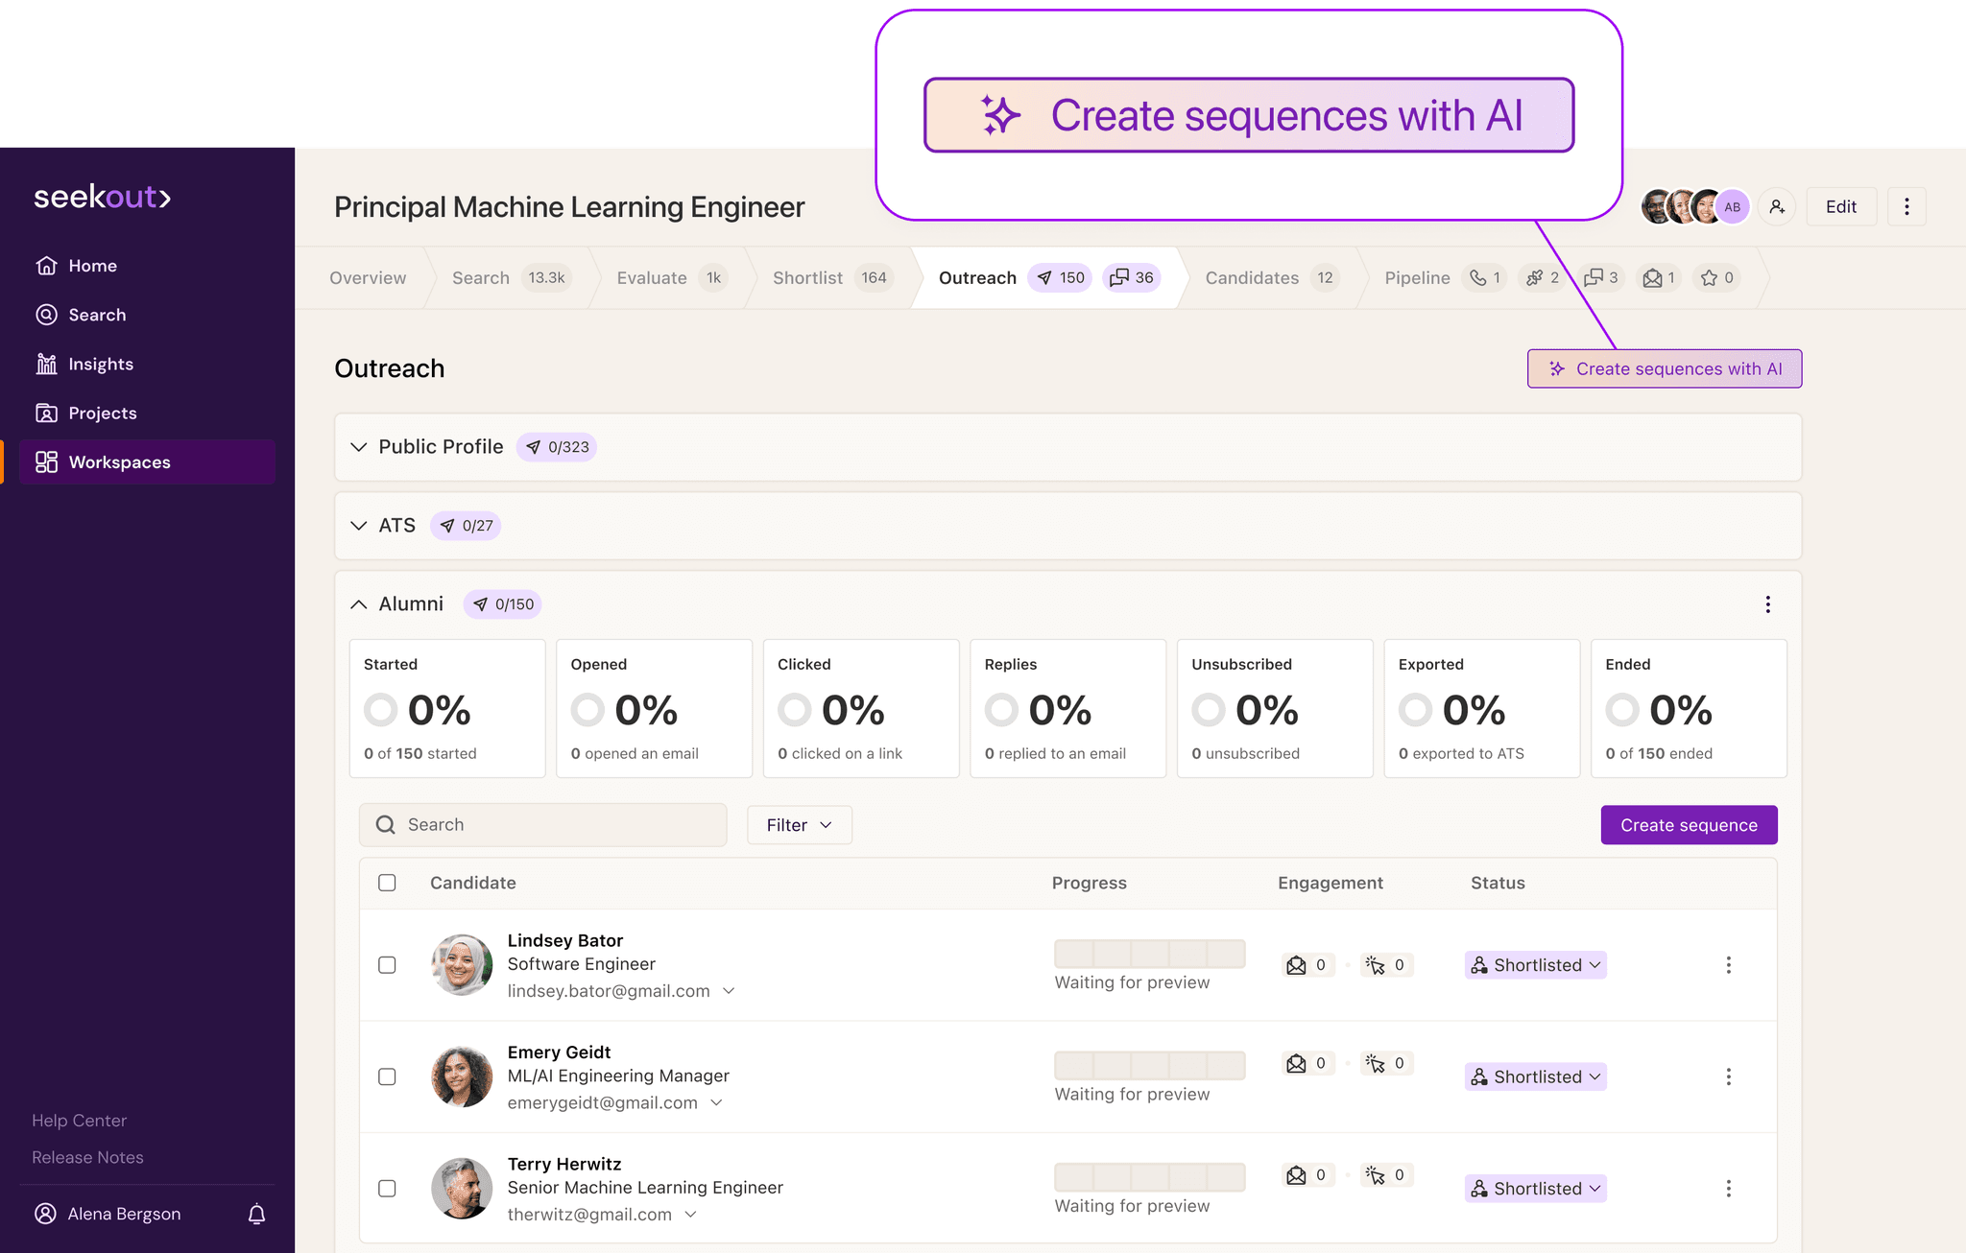Check the select-all candidates checkbox
Viewport: 1966px width, 1253px height.
(x=387, y=883)
